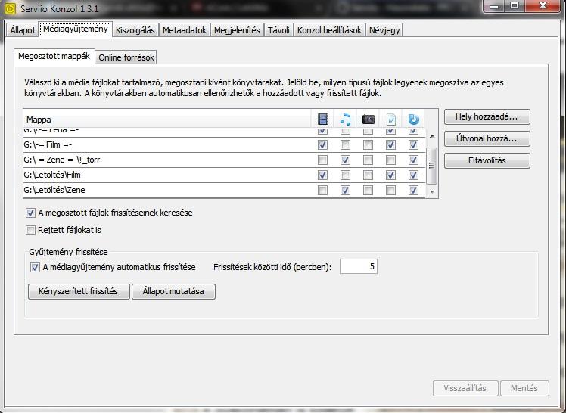Check images for G:\Letöltés\Film
Image resolution: width=566 pixels, height=413 pixels.
coord(369,175)
